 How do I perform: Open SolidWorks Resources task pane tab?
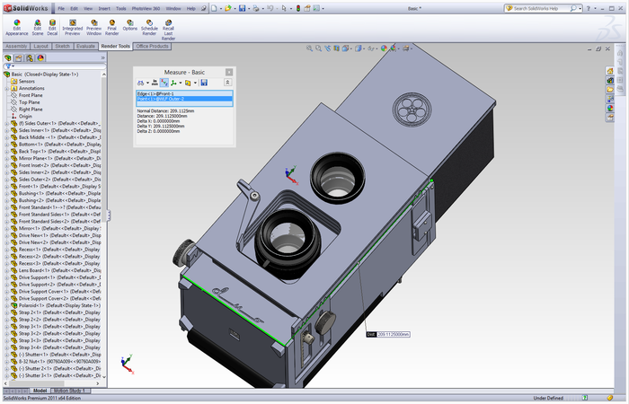pyautogui.click(x=610, y=71)
